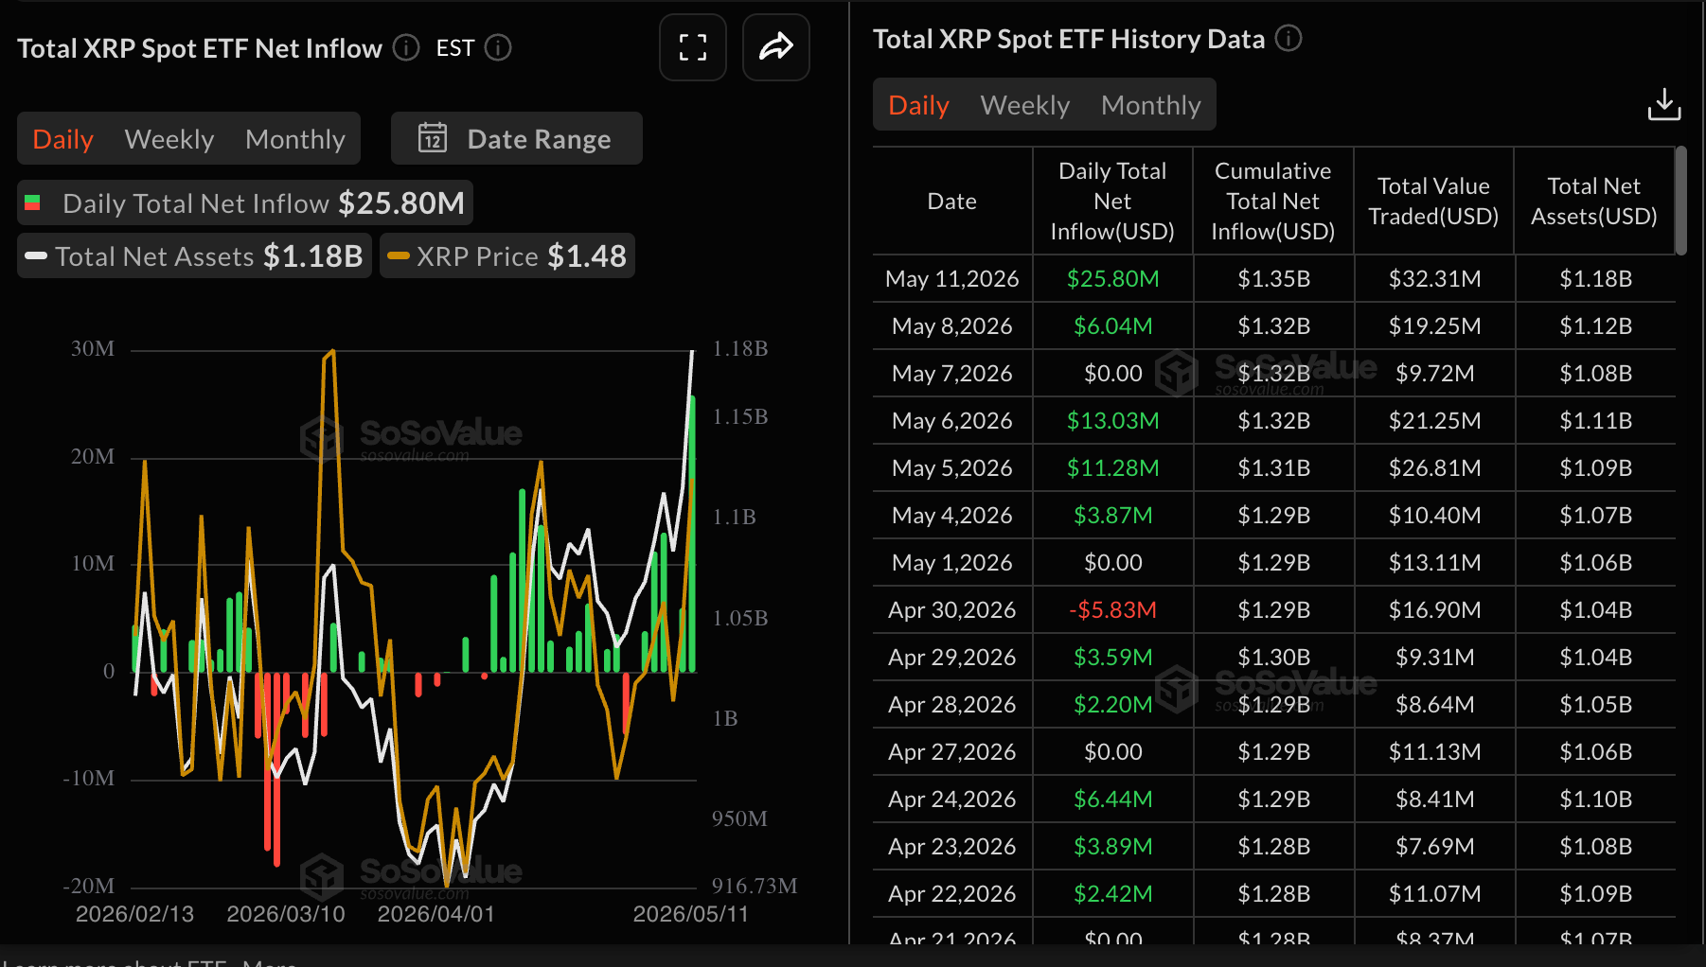Share the net inflow chart

[x=775, y=47]
